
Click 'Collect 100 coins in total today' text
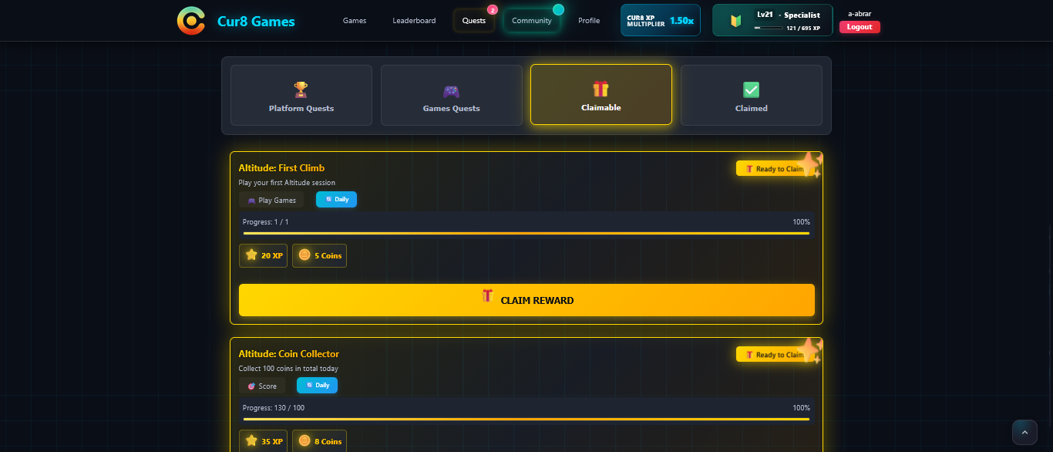click(288, 369)
